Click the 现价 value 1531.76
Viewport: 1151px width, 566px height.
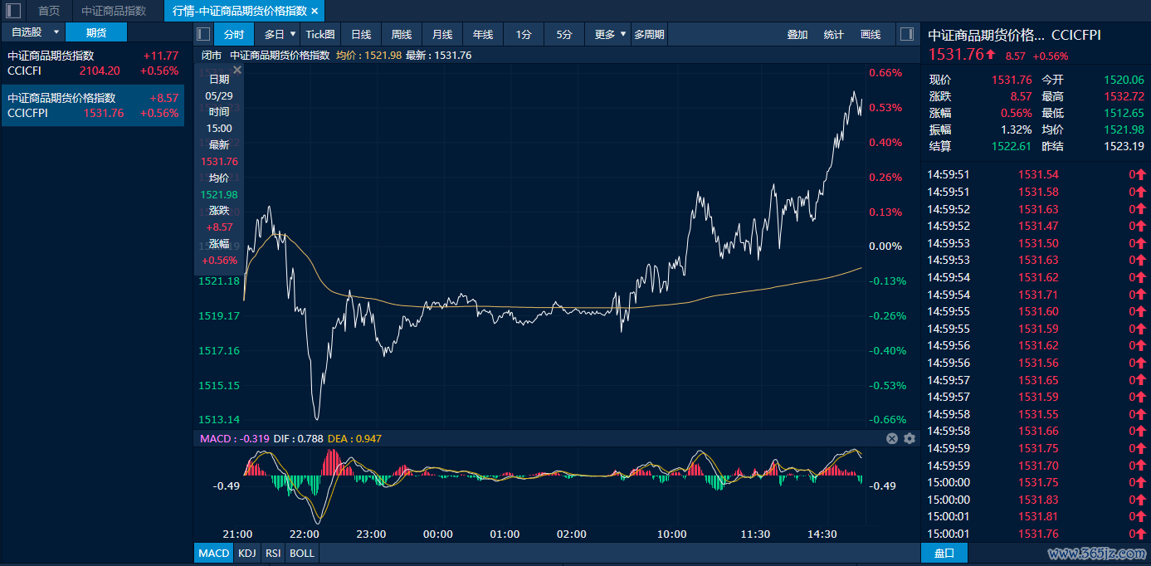pyautogui.click(x=1012, y=80)
